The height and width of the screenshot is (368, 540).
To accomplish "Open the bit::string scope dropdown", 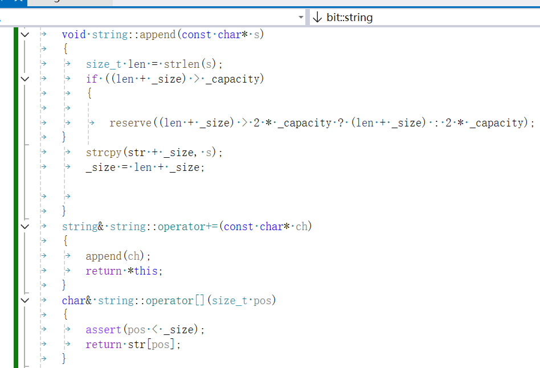I will tap(425, 17).
